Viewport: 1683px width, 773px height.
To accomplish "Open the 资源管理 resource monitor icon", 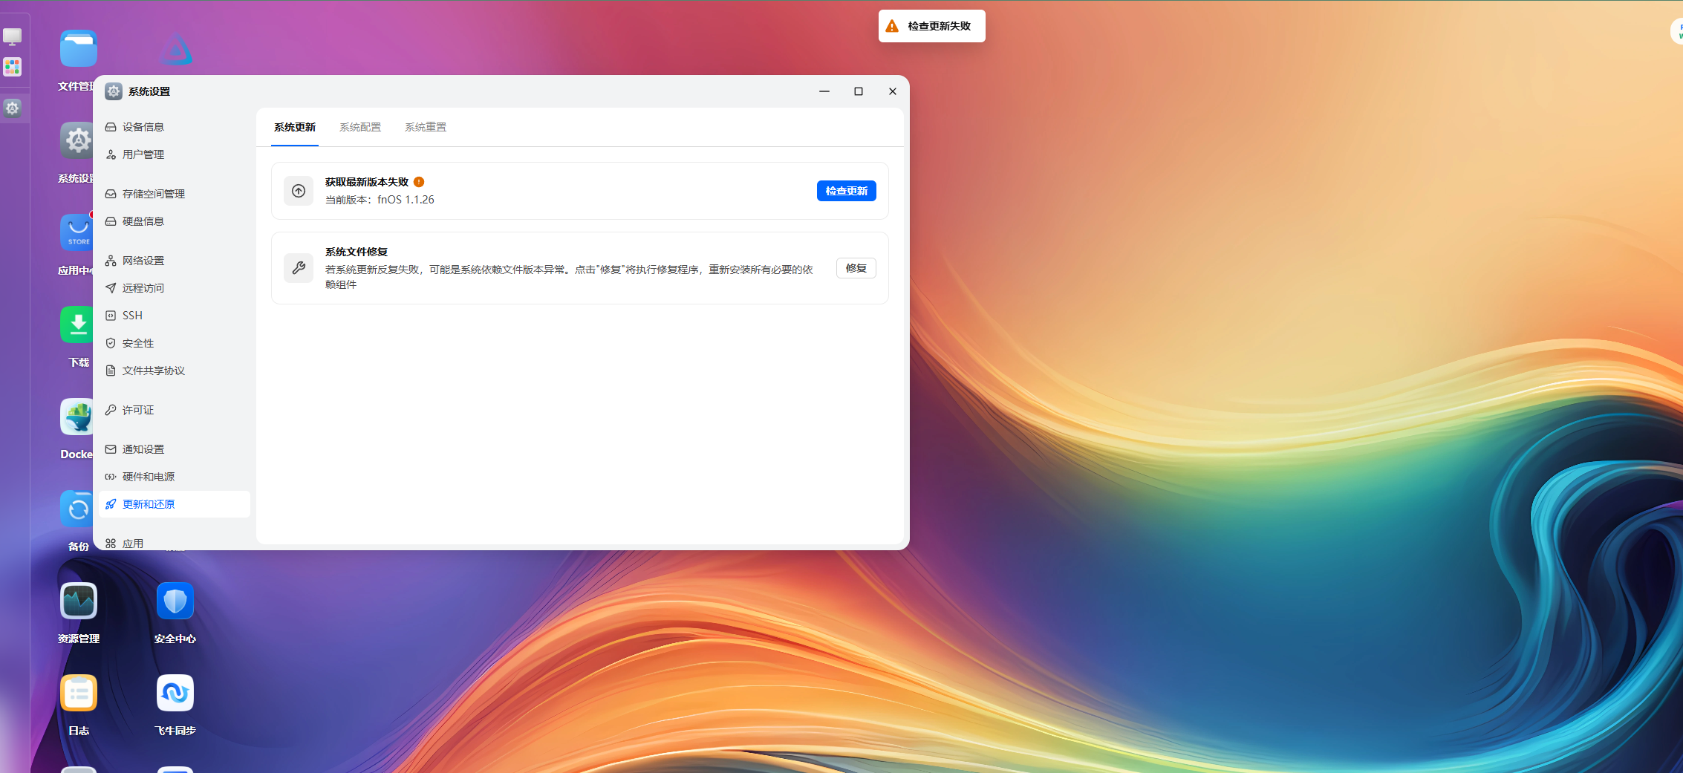I will point(78,601).
